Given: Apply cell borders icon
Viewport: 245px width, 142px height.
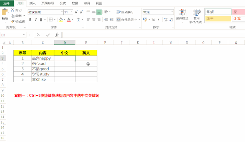Looking at the screenshot, I should [51, 20].
